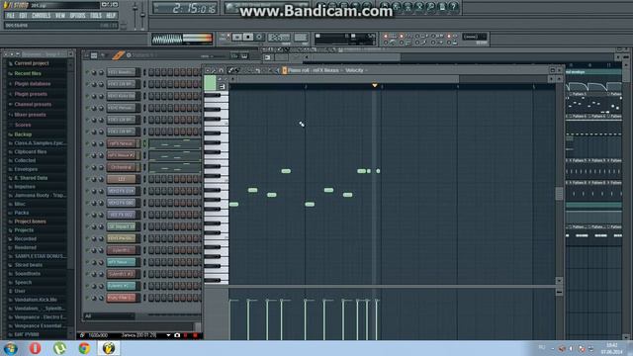Click the stop button in transport panel
The height and width of the screenshot is (356, 633).
pos(248,38)
